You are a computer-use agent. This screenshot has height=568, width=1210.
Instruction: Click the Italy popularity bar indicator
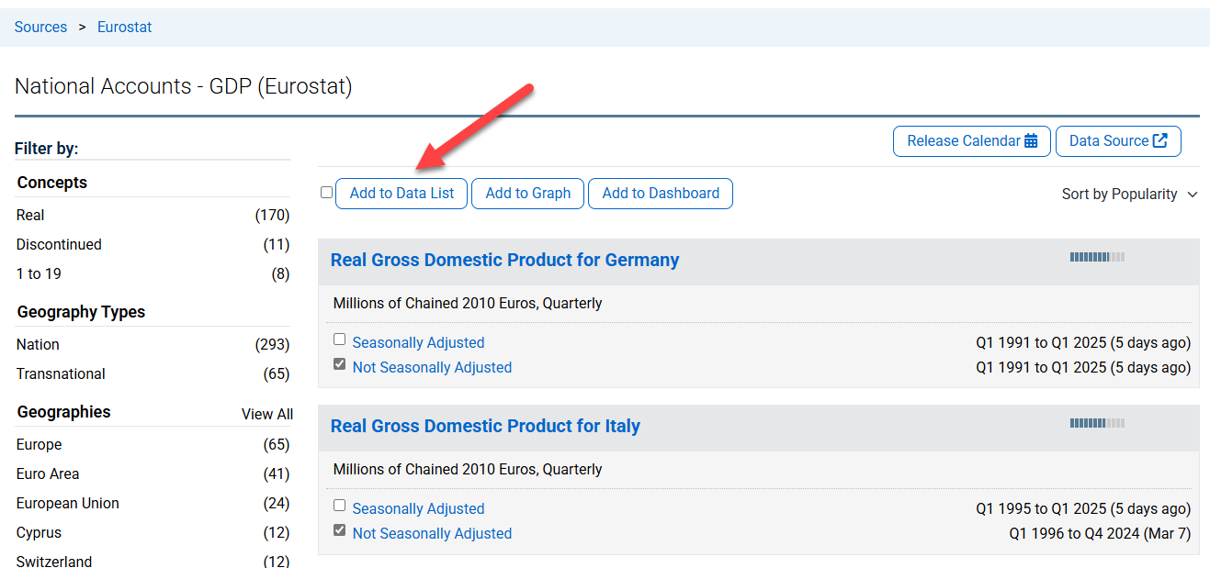click(1097, 424)
